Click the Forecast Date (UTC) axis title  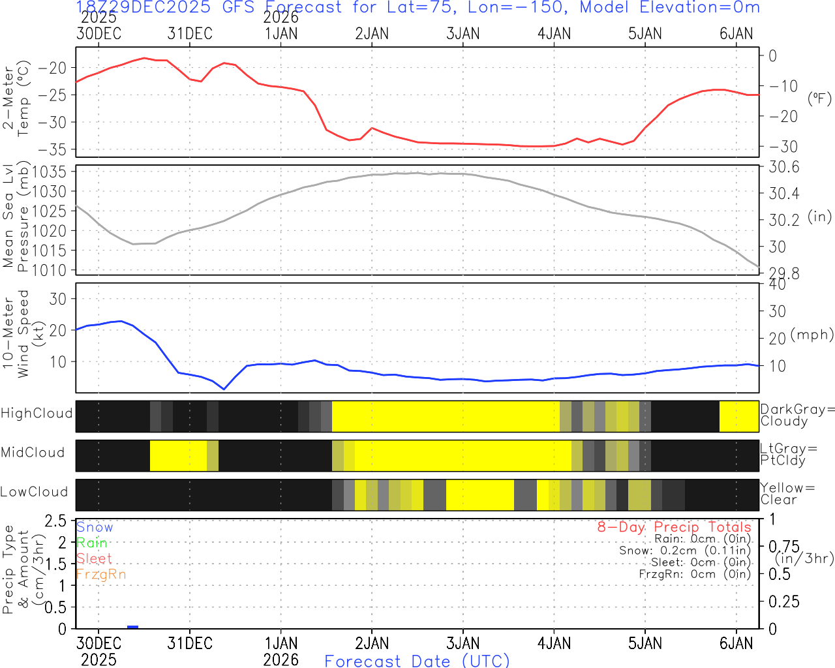coord(417,661)
